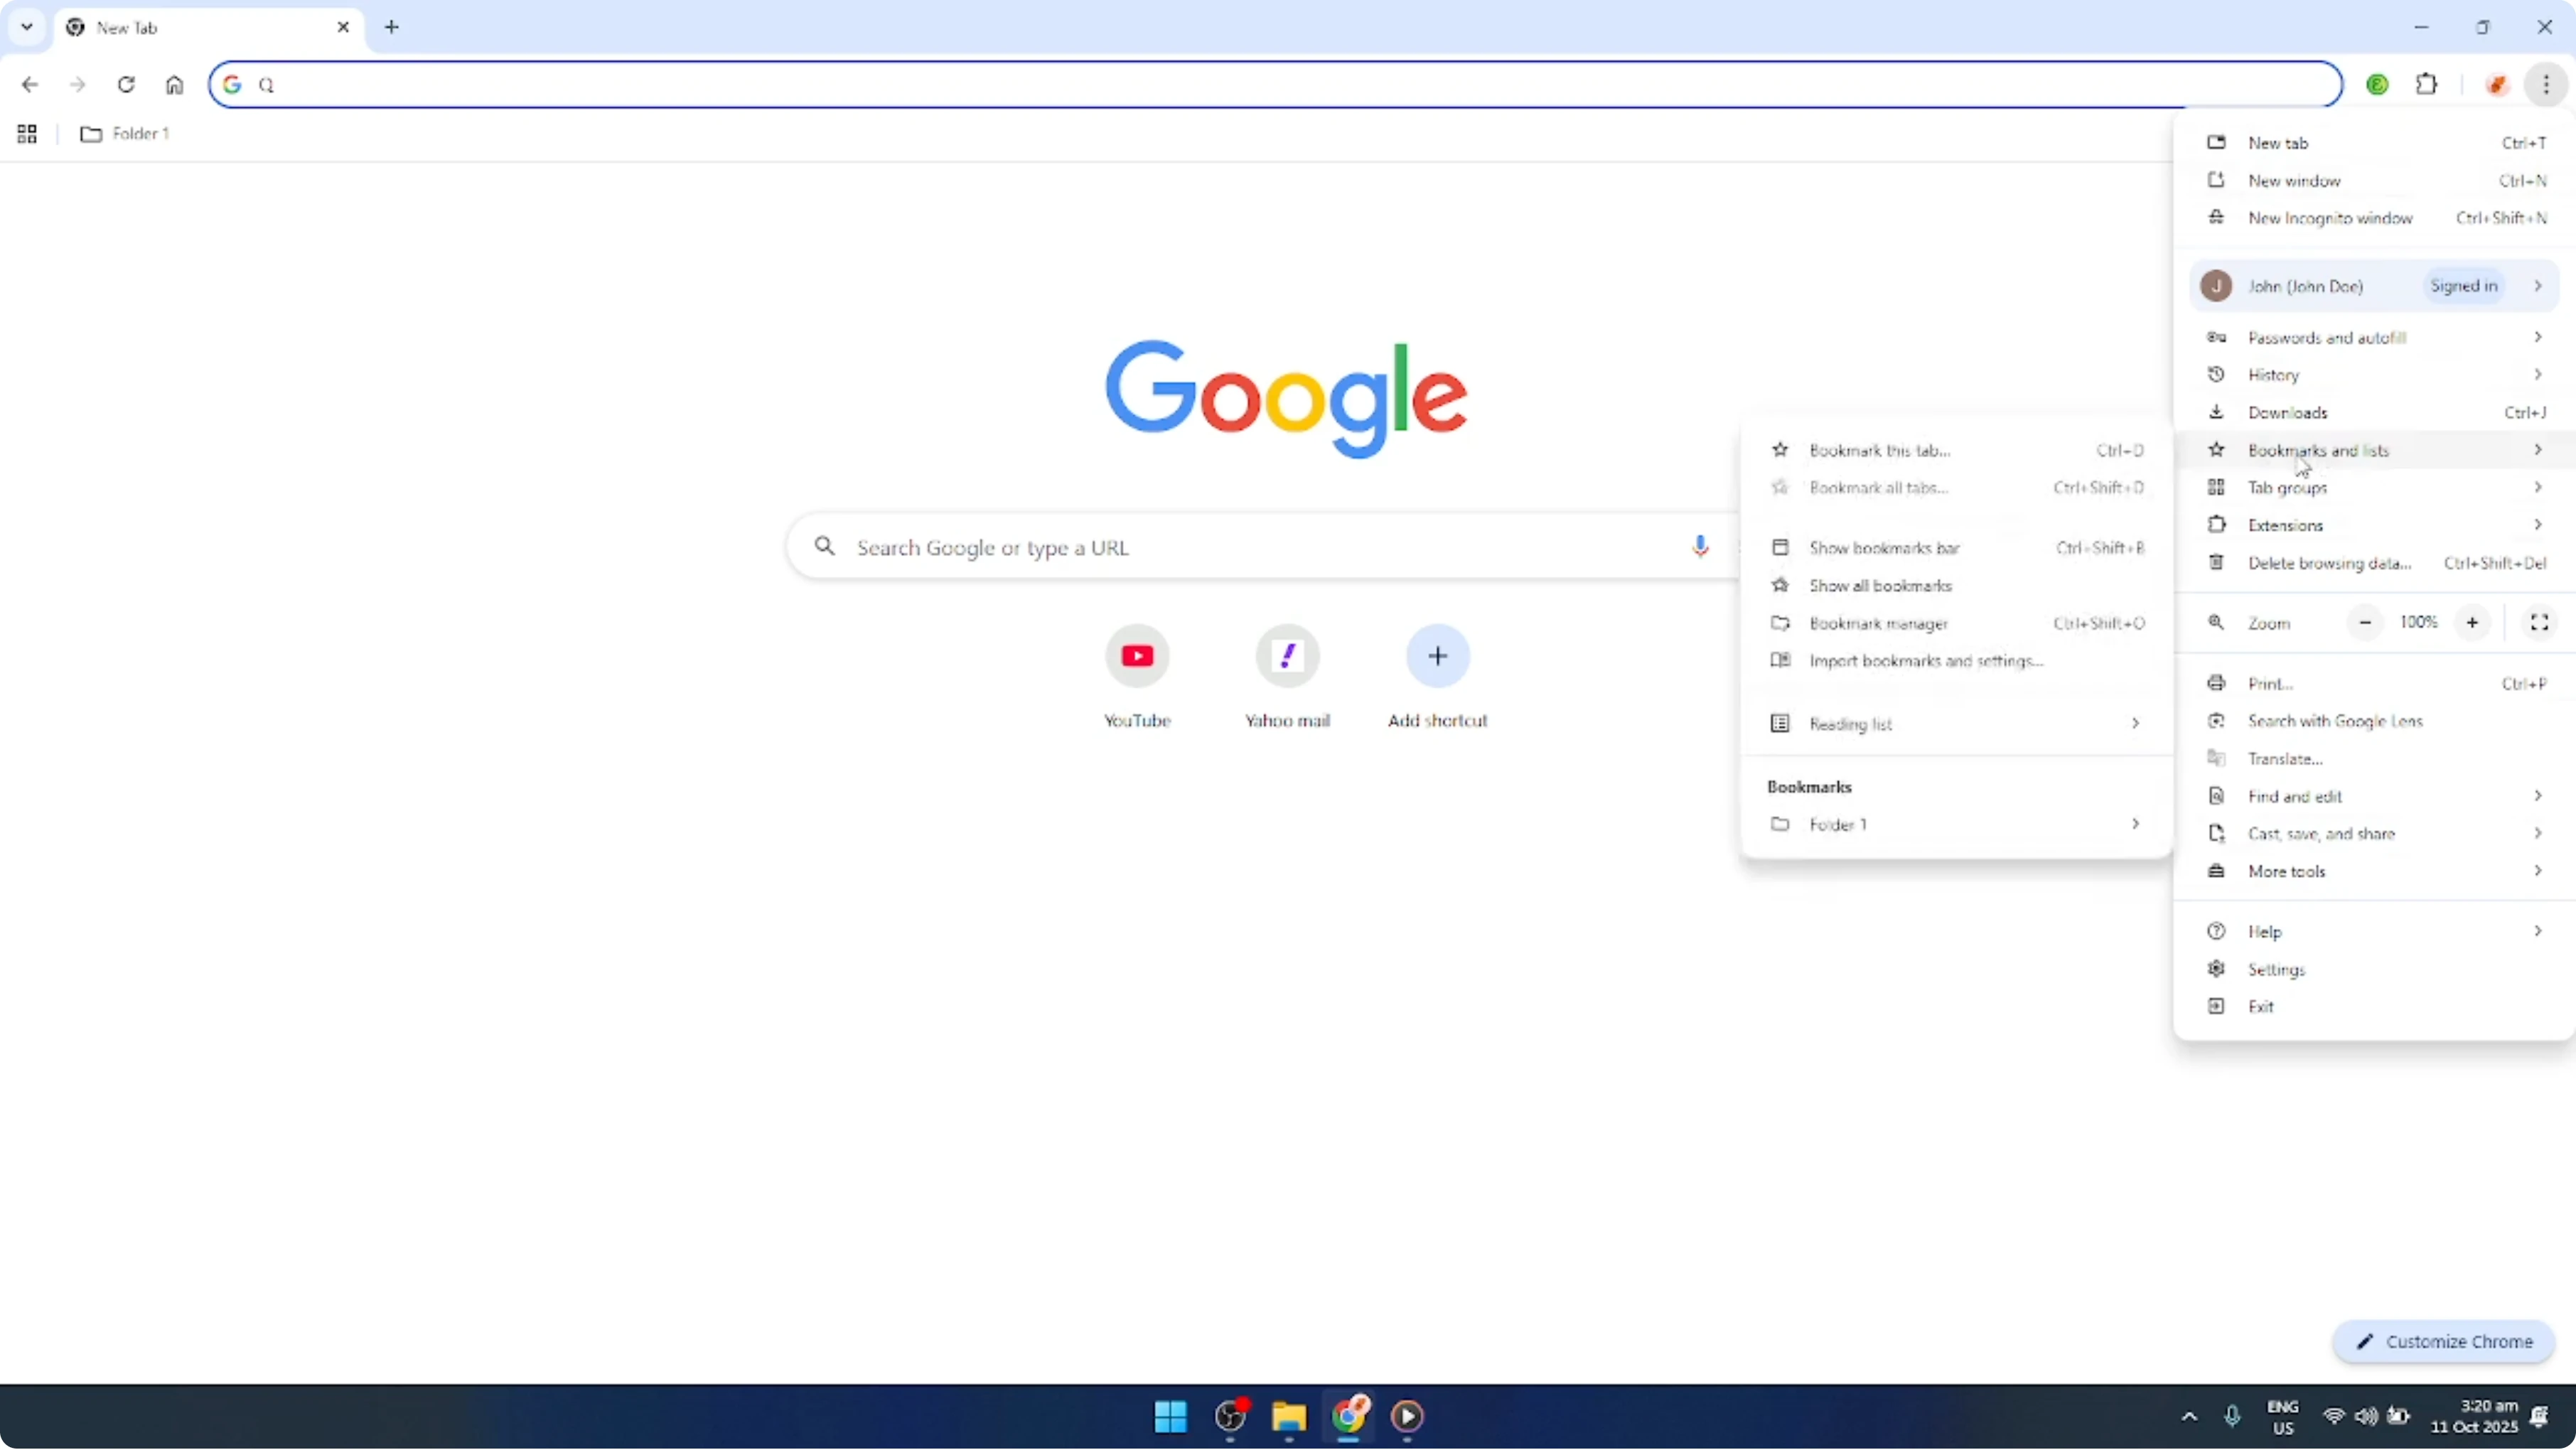Viewport: 2576px width, 1450px height.
Task: Click the taskbar microphone icon
Action: (2232, 1417)
